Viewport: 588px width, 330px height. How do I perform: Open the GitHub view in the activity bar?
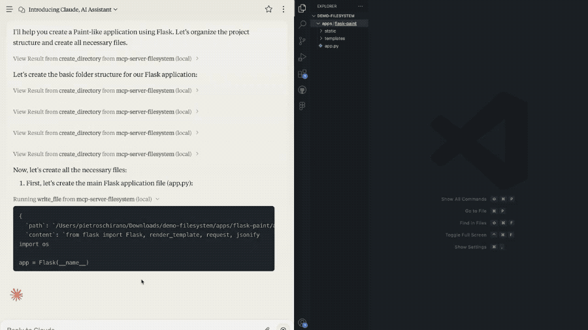pos(302,90)
